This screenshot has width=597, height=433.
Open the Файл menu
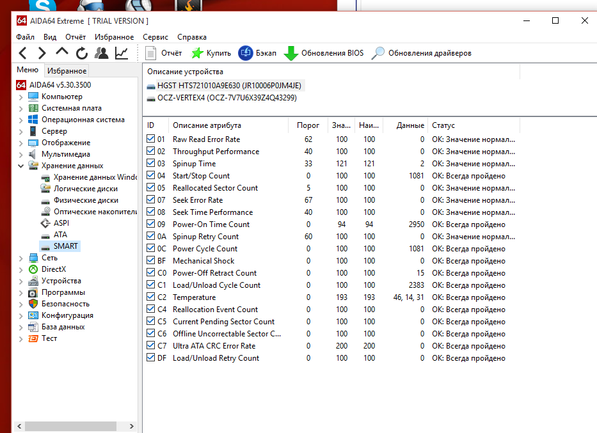pyautogui.click(x=25, y=37)
